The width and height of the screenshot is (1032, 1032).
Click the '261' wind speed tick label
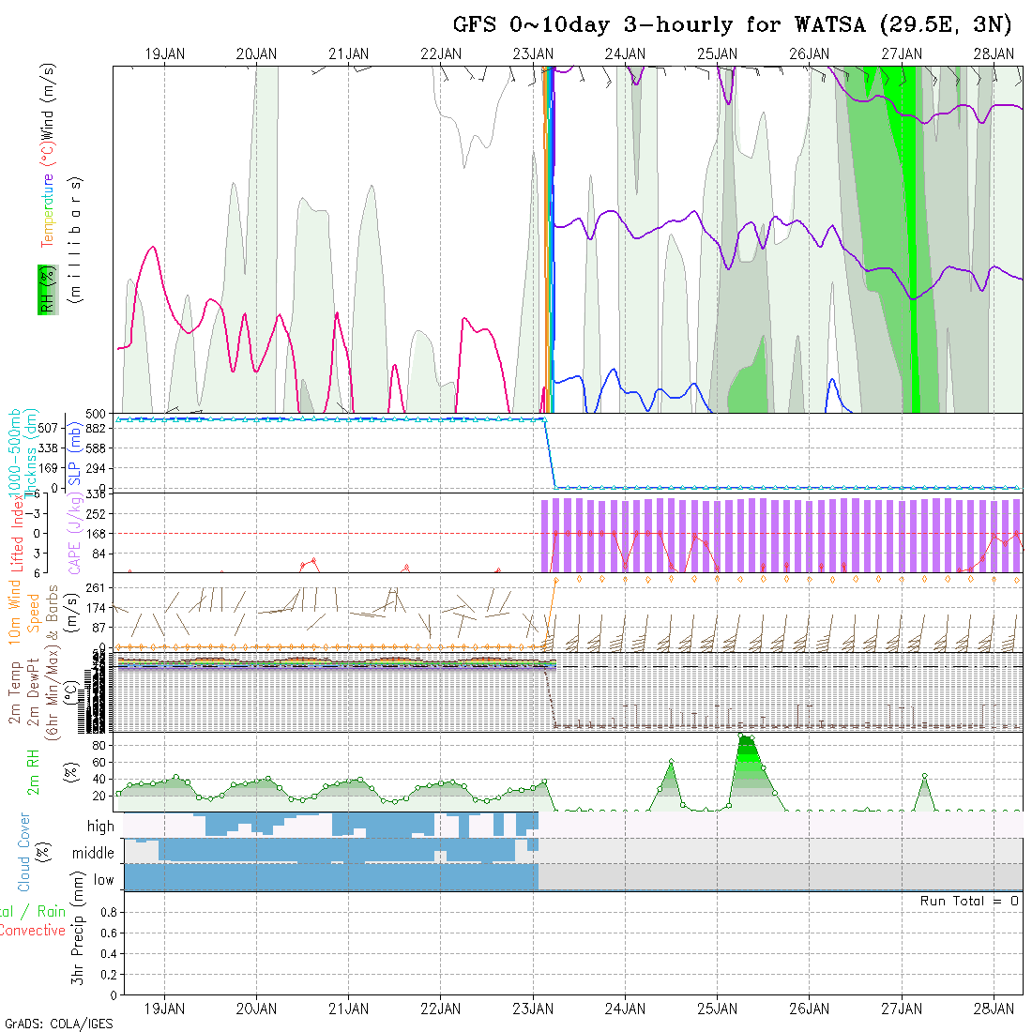pyautogui.click(x=96, y=587)
